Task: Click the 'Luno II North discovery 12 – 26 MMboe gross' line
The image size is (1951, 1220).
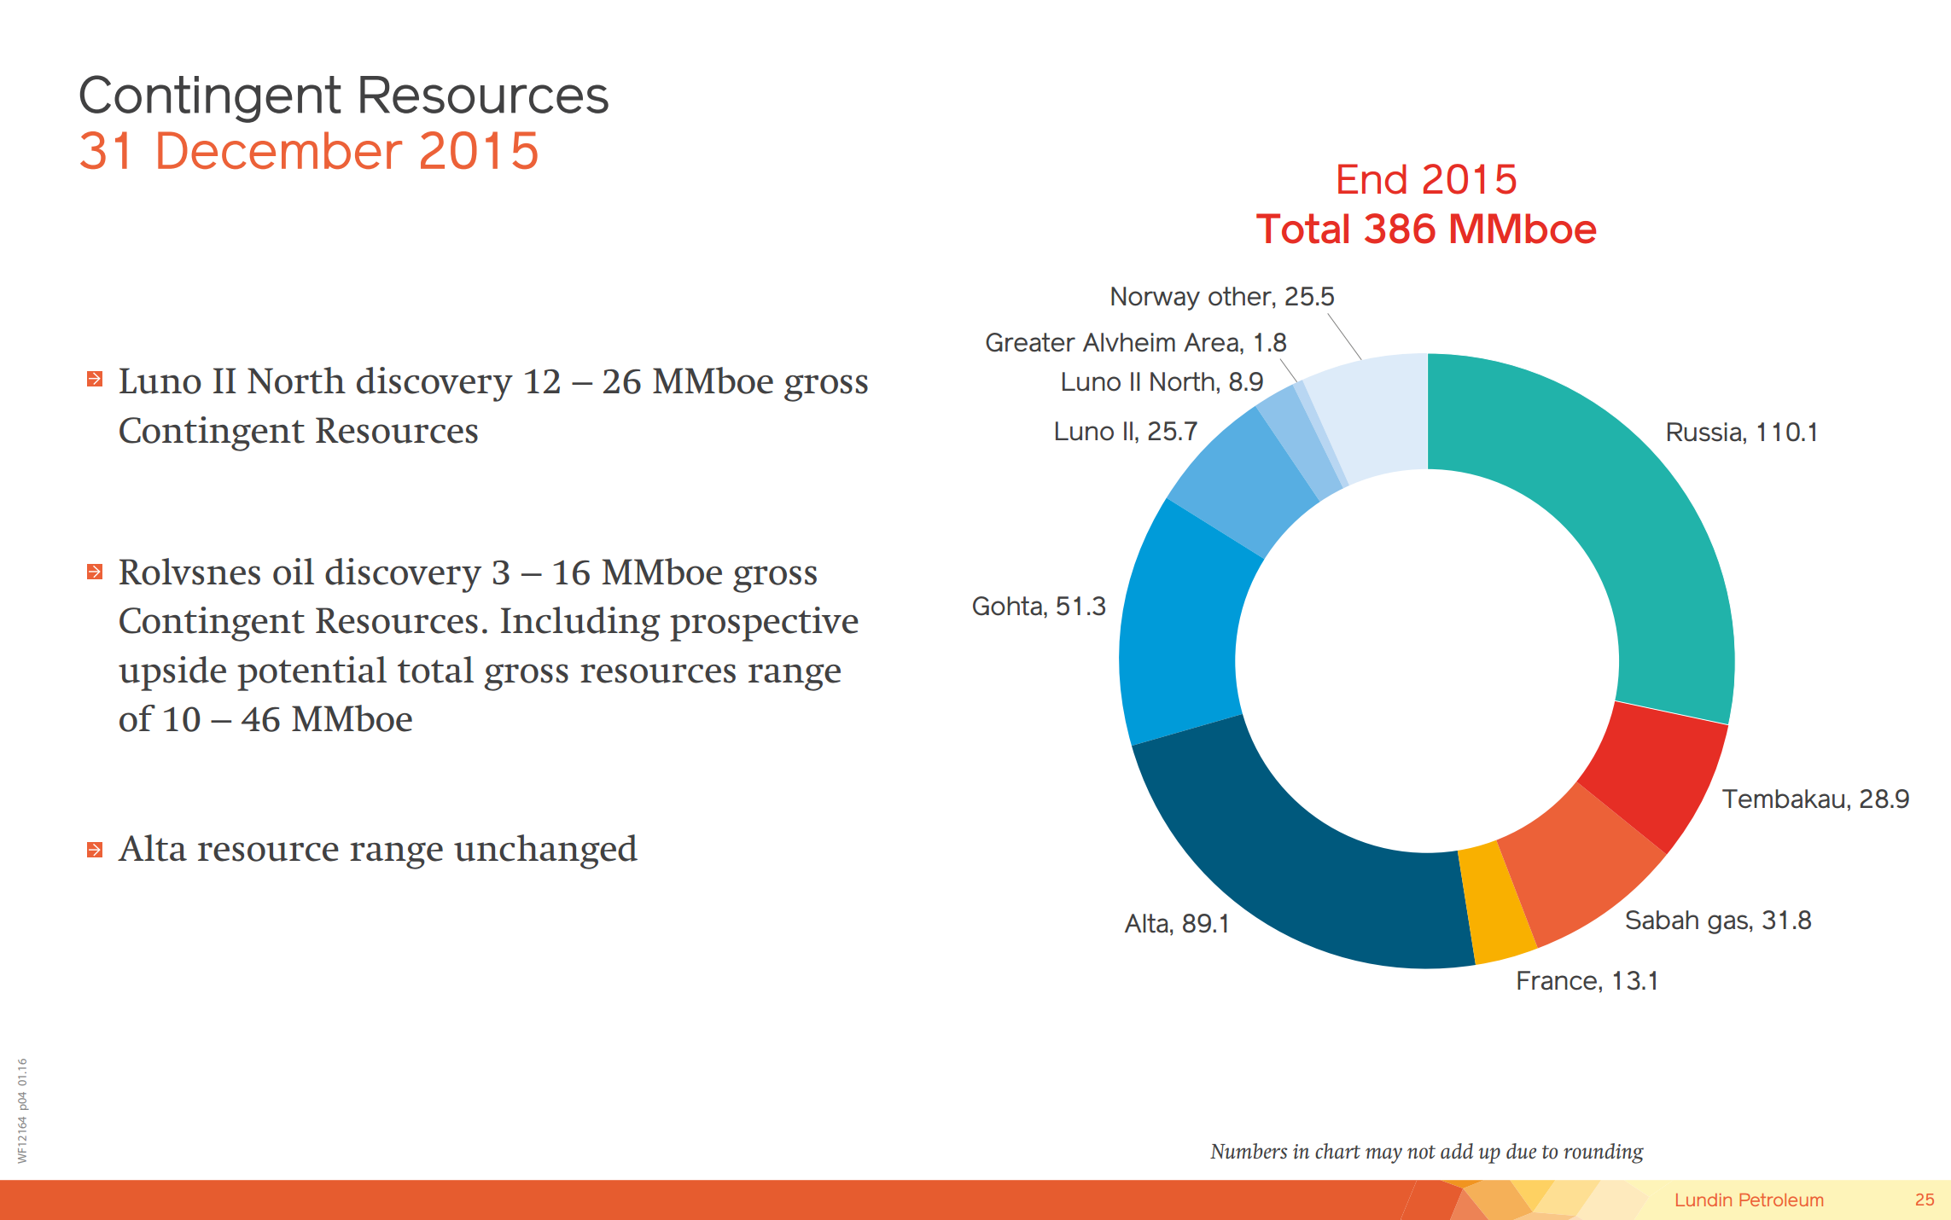Action: (493, 382)
